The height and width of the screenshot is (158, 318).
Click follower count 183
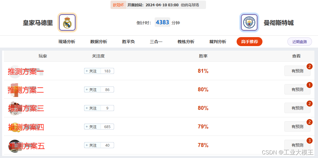pyautogui.click(x=107, y=71)
